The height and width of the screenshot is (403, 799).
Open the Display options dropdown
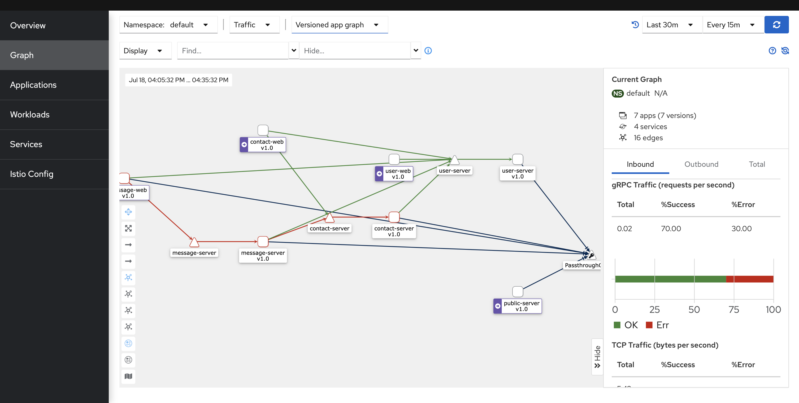click(145, 51)
